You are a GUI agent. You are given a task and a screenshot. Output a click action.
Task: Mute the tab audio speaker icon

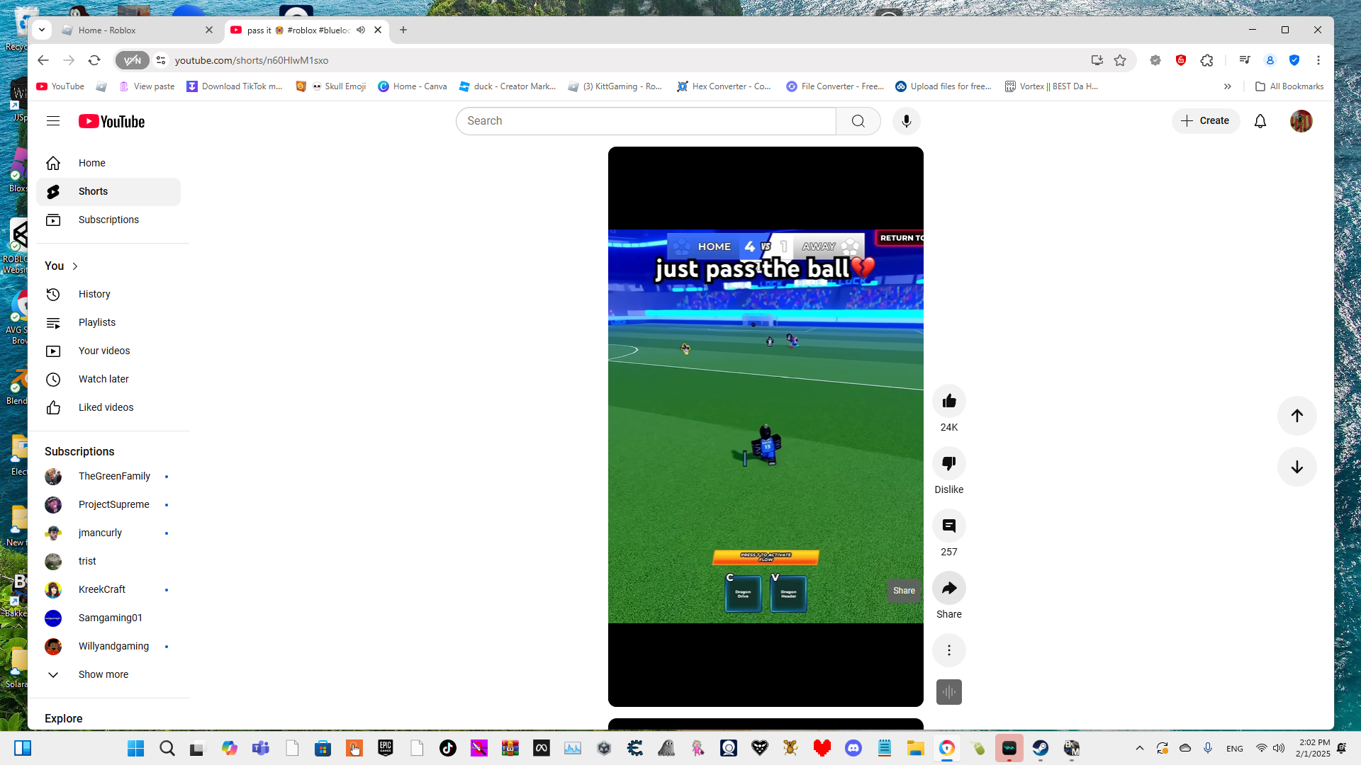361,30
